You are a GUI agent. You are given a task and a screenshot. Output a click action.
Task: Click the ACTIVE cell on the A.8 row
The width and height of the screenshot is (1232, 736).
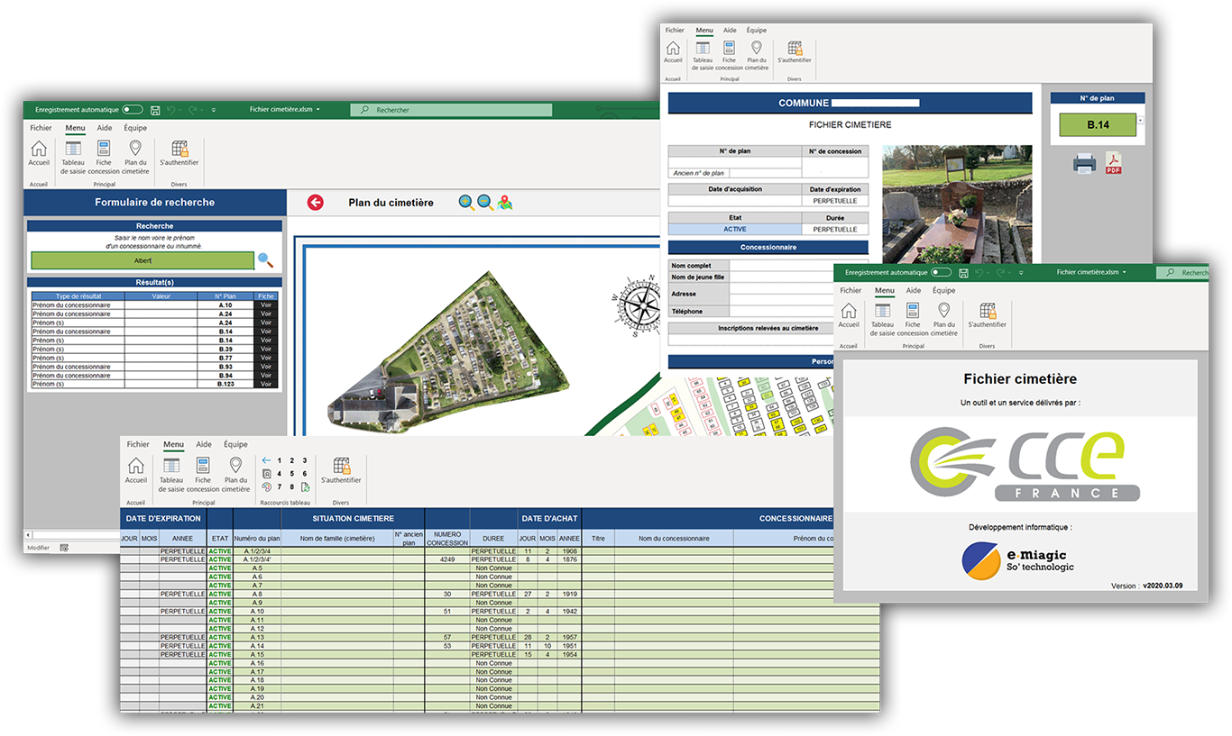point(220,595)
